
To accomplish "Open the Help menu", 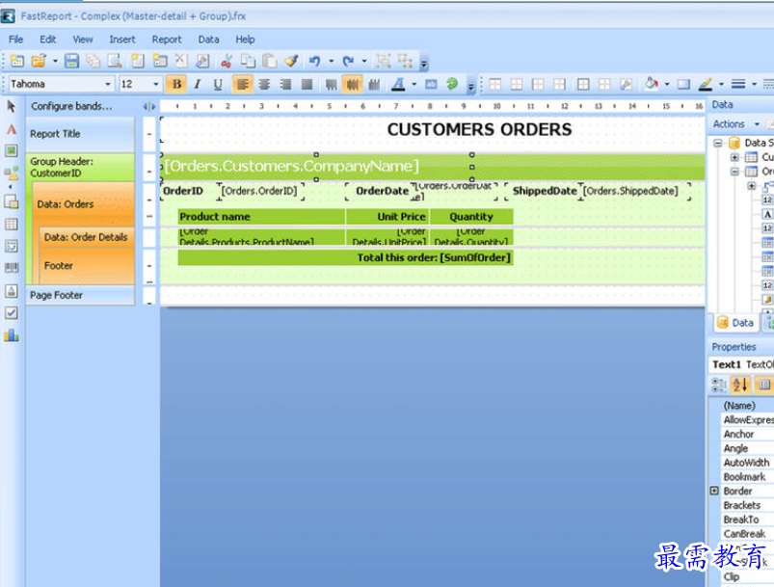I will coord(245,40).
